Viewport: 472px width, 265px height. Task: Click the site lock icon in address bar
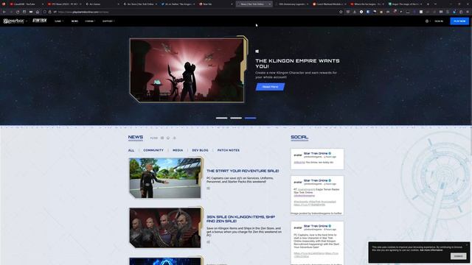tap(50, 12)
